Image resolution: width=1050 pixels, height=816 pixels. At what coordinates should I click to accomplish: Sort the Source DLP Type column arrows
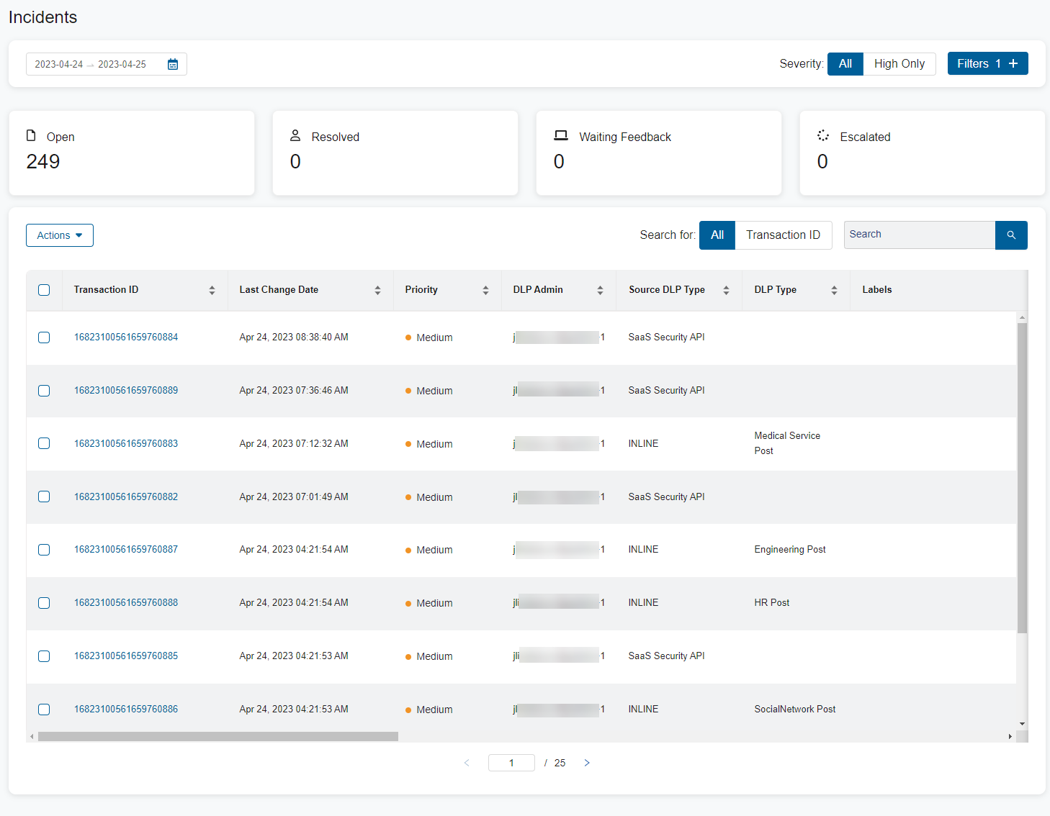click(726, 290)
